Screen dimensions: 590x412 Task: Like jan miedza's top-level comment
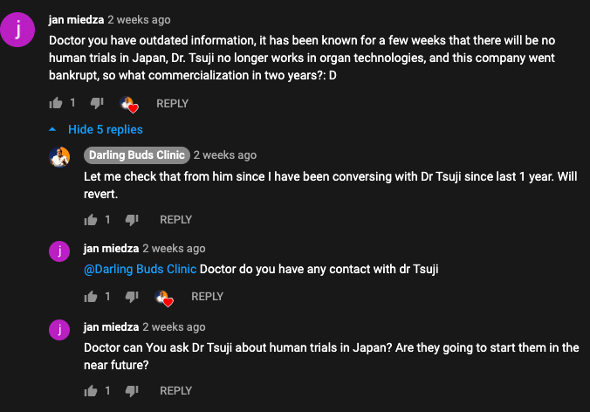[x=57, y=103]
